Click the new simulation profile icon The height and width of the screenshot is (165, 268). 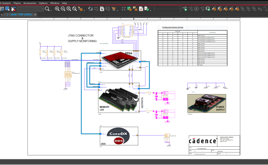point(185,9)
